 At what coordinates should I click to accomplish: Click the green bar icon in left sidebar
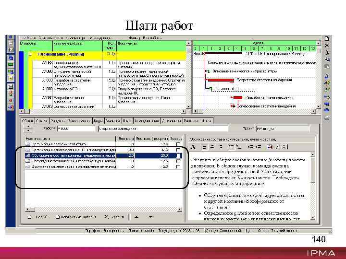pos(11,65)
